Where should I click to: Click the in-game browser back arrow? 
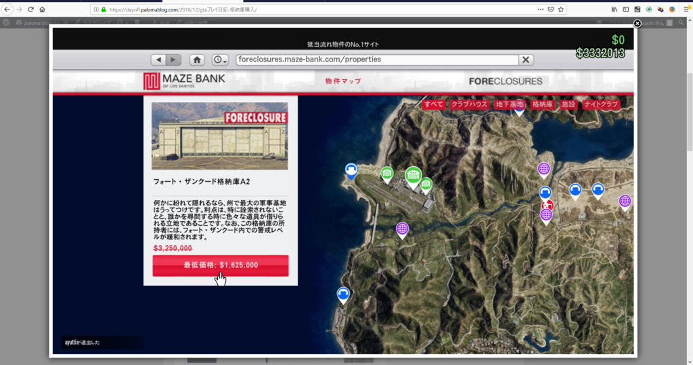pyautogui.click(x=158, y=59)
